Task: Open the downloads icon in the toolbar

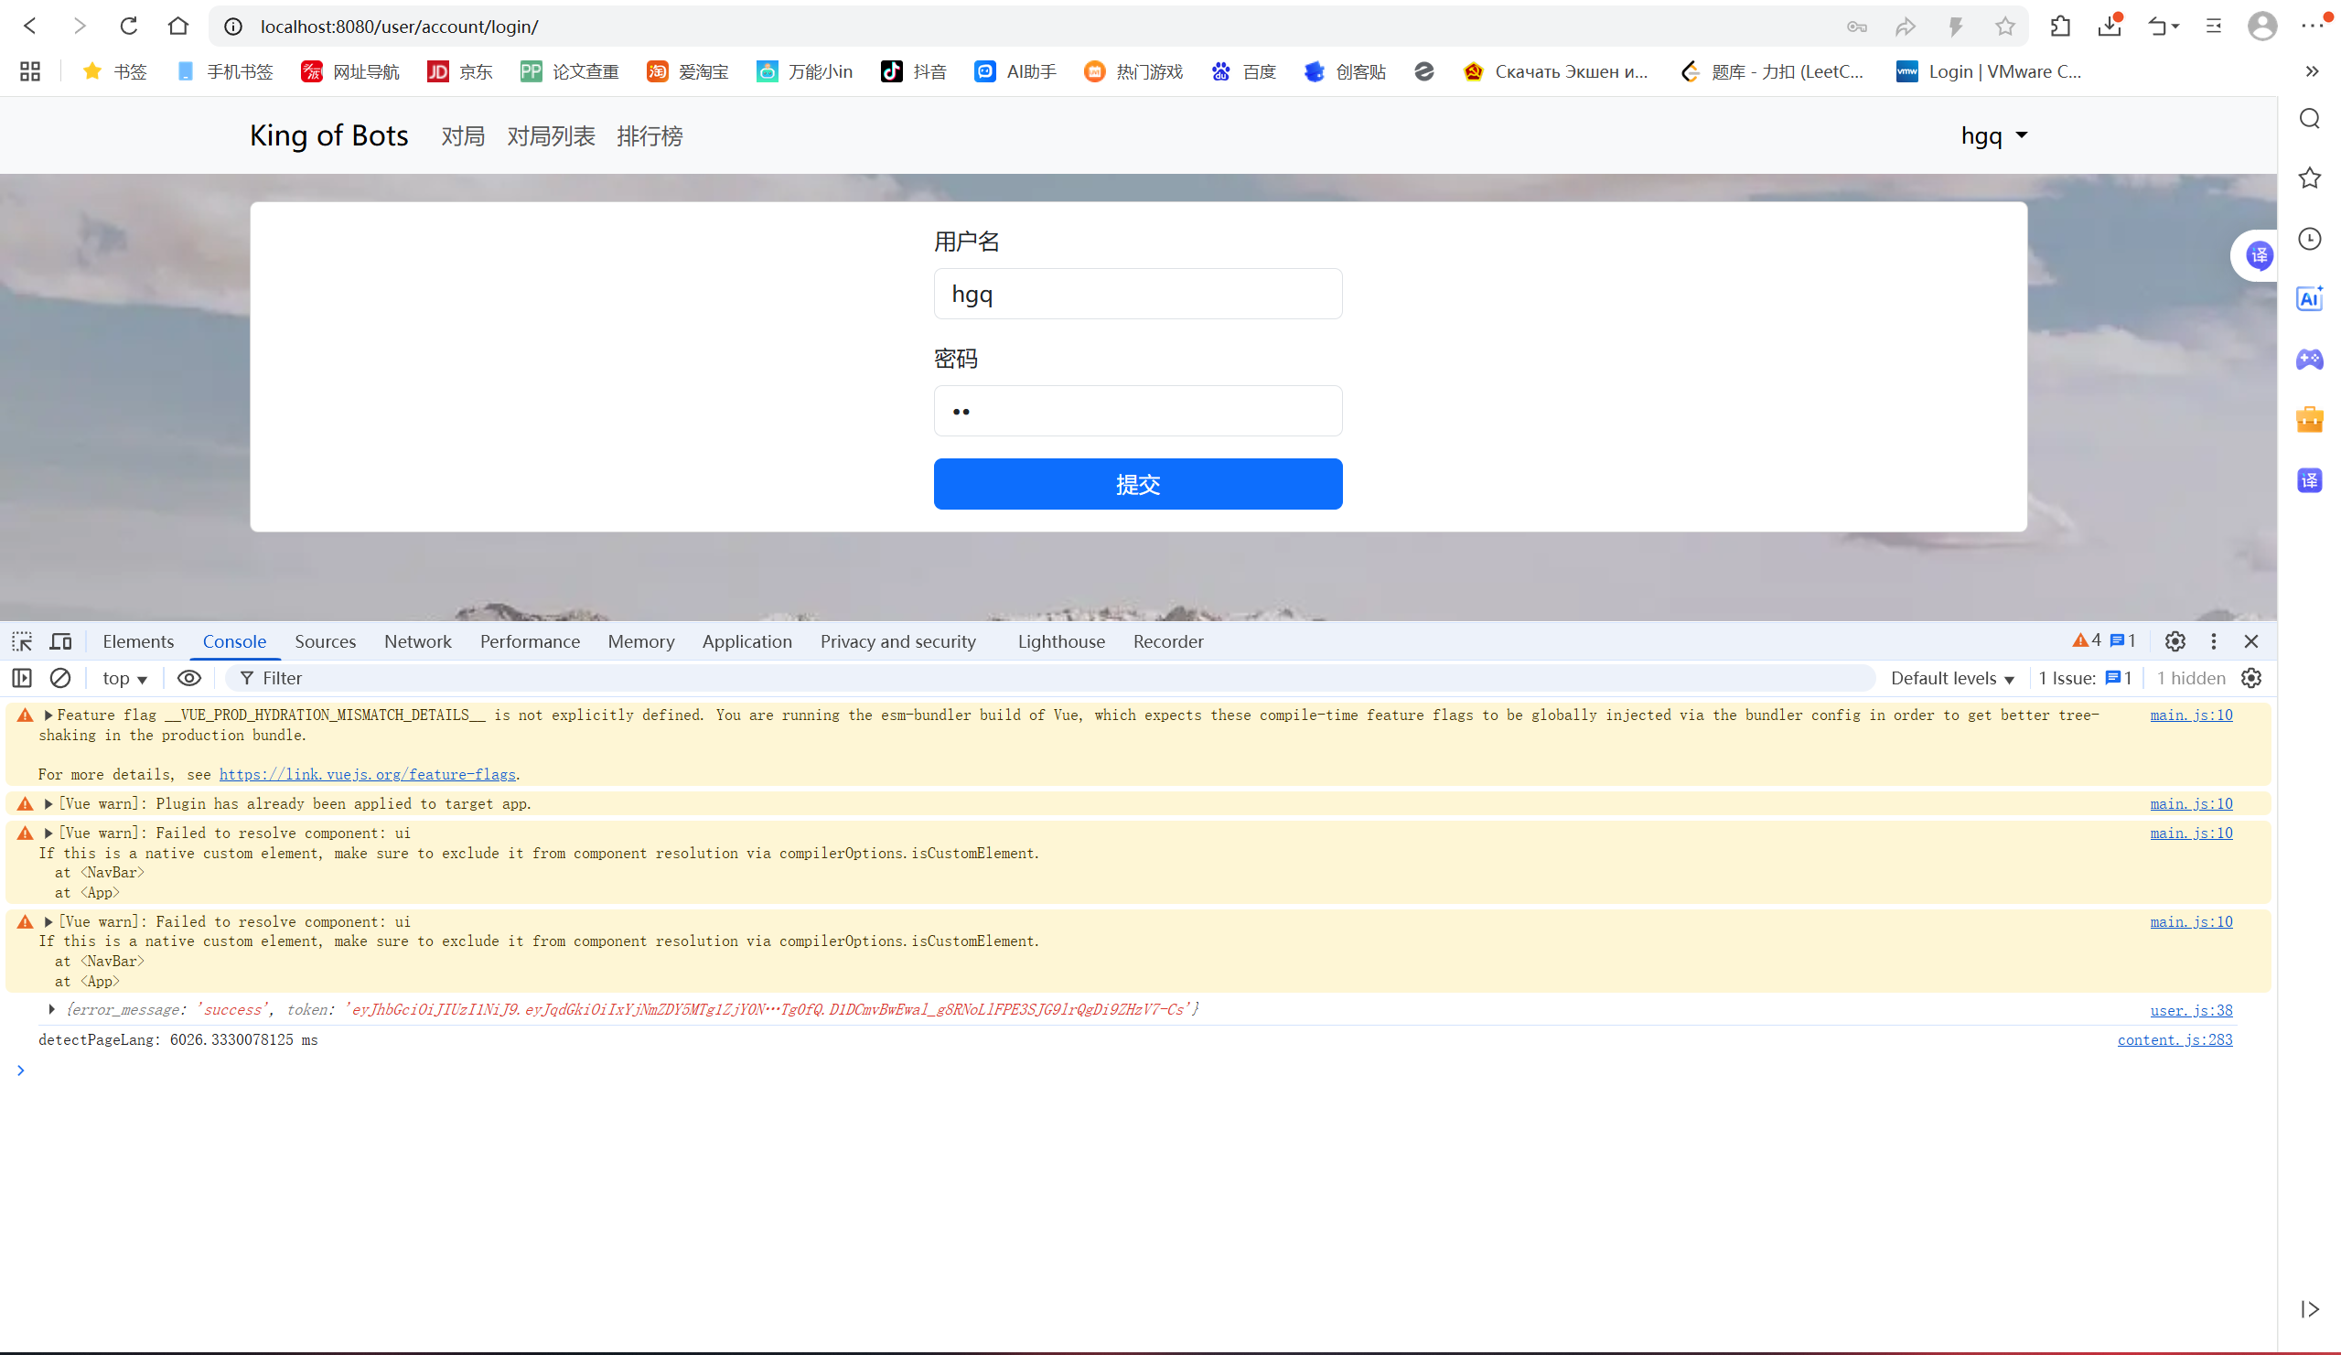Action: 2109,26
